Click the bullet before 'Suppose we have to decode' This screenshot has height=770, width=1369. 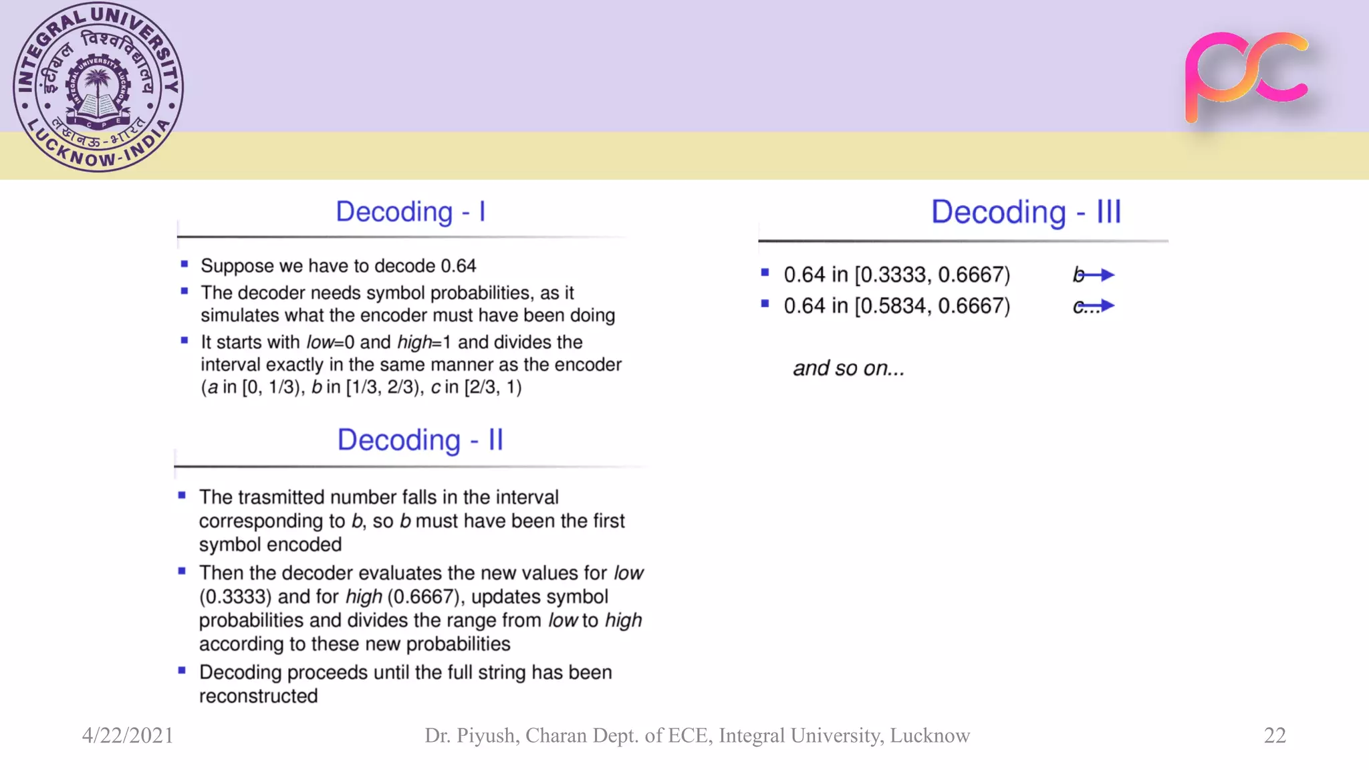coord(184,265)
